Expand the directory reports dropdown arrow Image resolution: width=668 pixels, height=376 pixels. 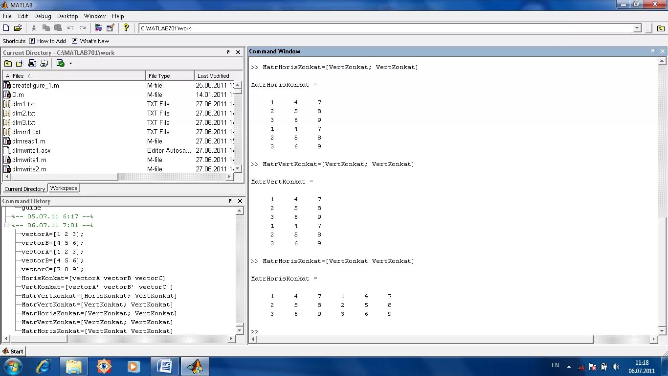tap(70, 63)
